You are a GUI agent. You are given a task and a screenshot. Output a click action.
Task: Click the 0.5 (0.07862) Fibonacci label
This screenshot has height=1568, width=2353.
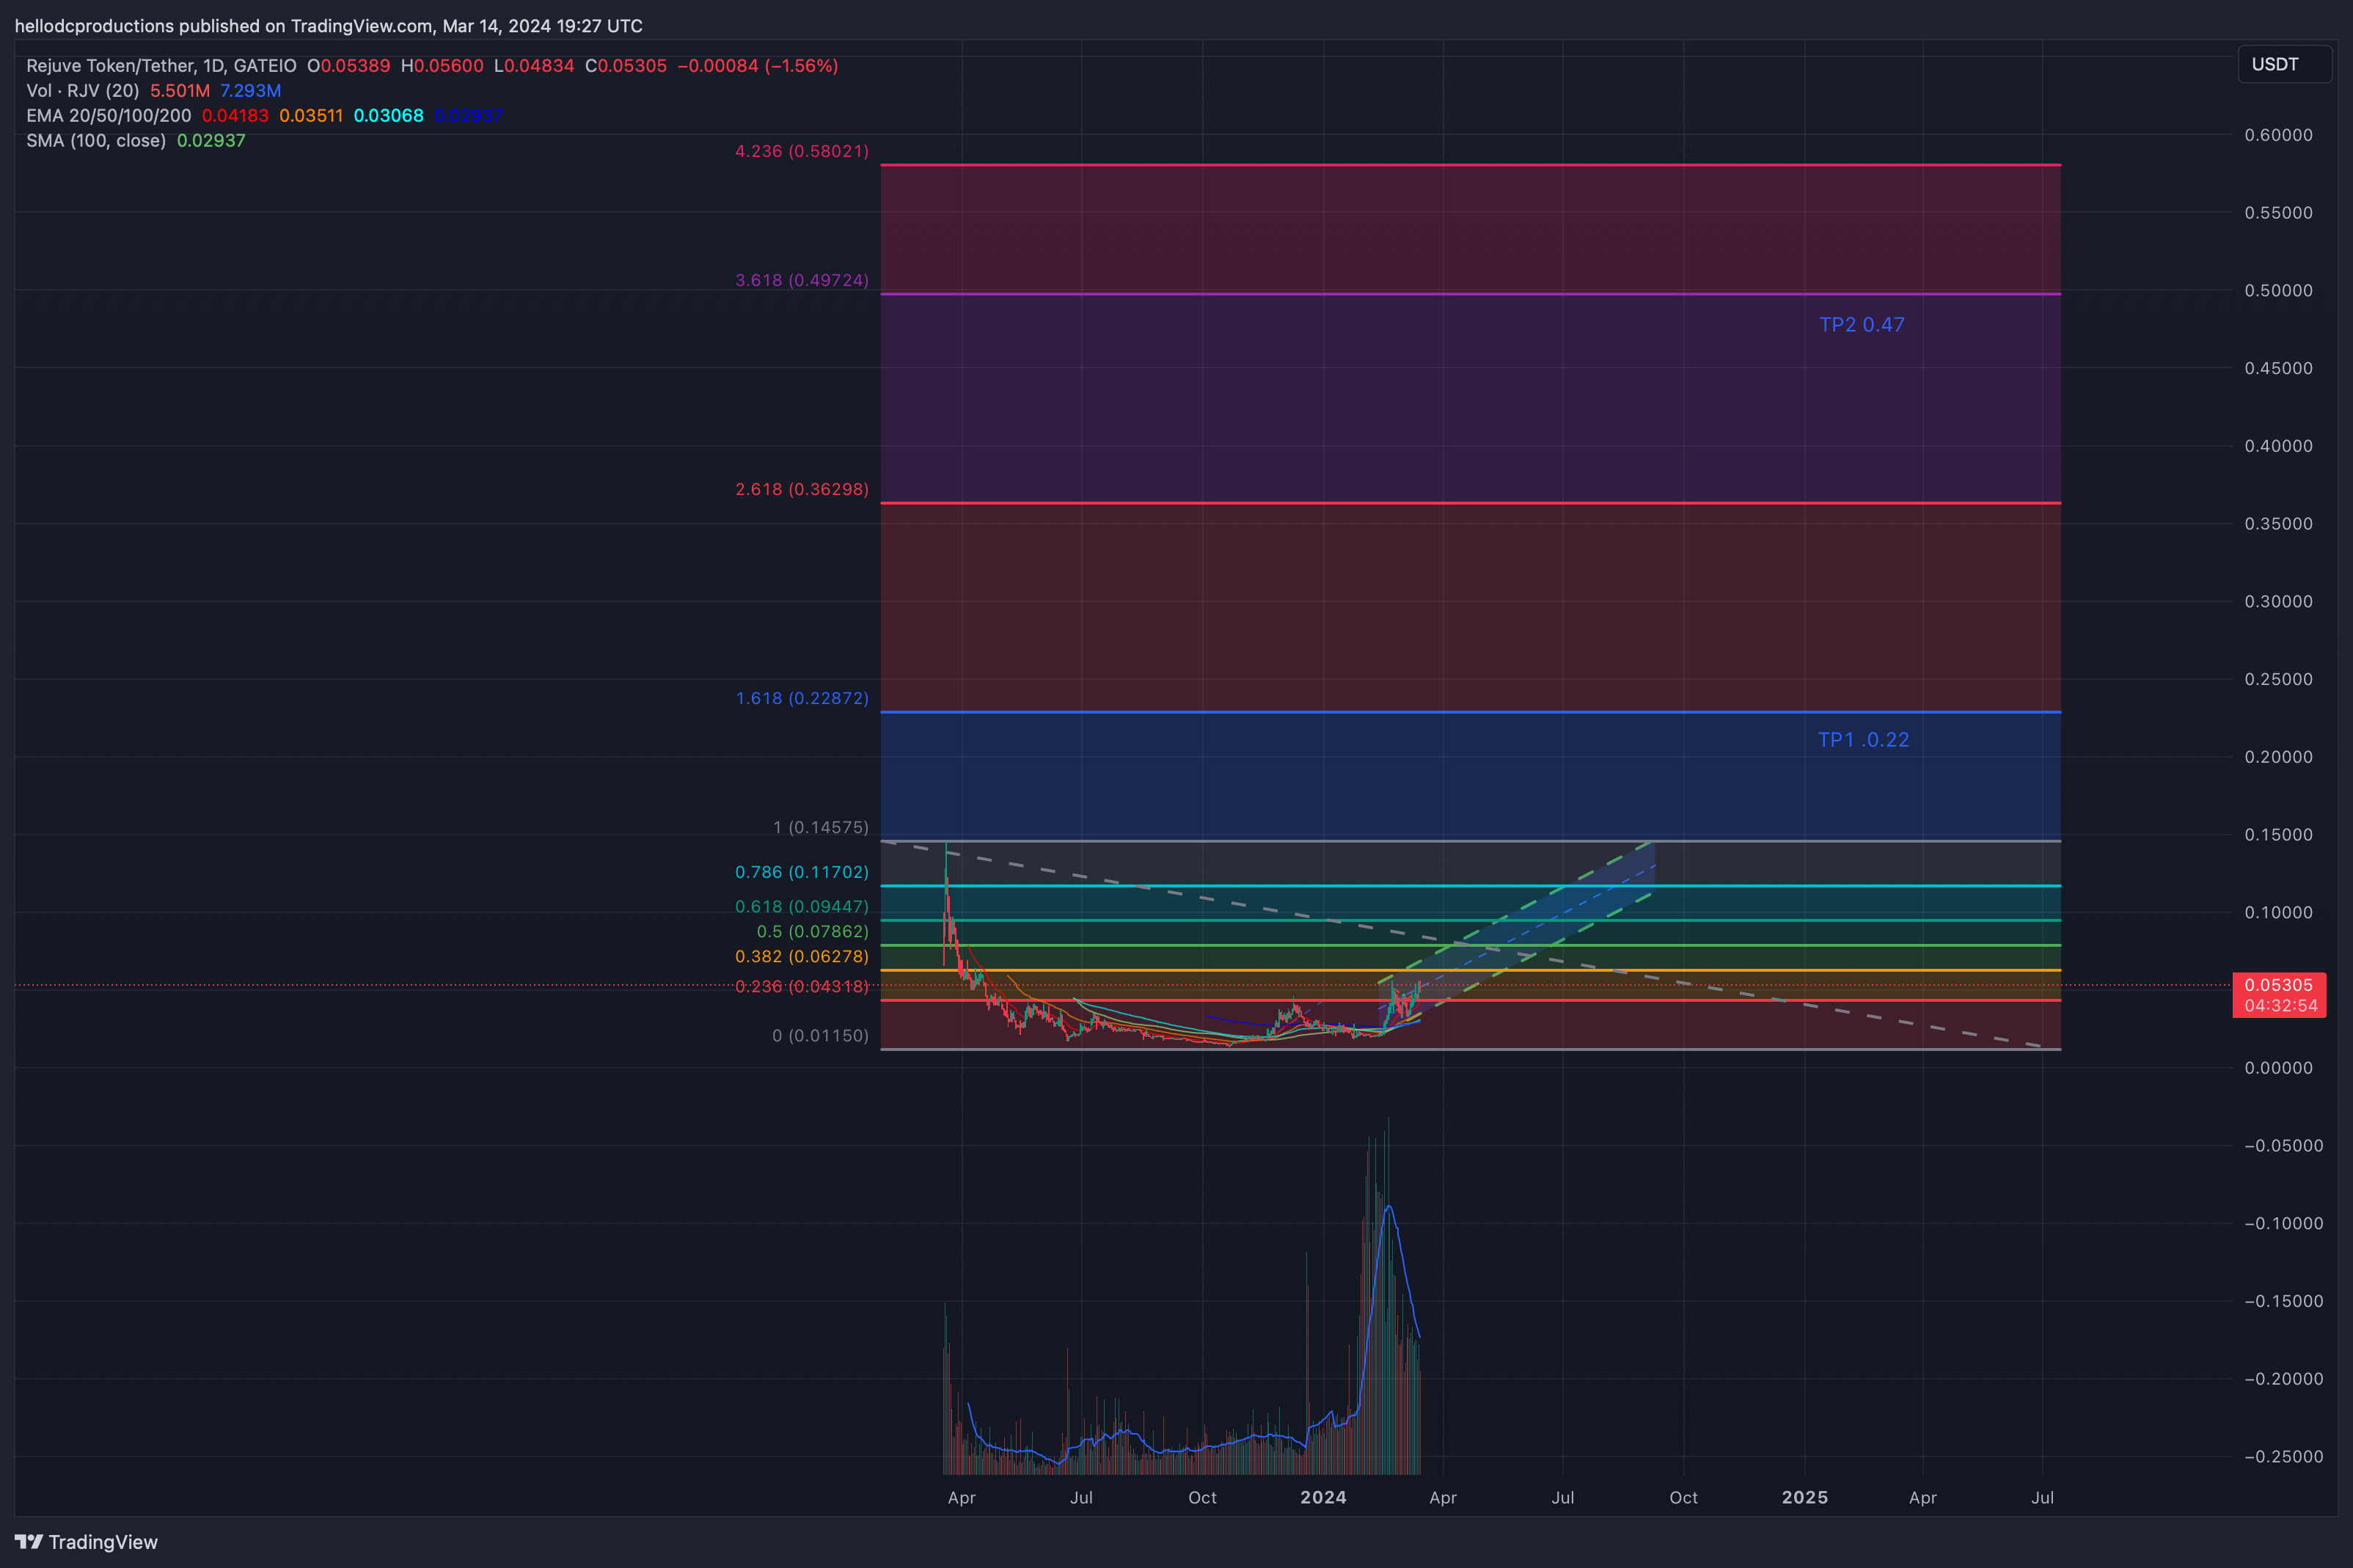tap(812, 931)
